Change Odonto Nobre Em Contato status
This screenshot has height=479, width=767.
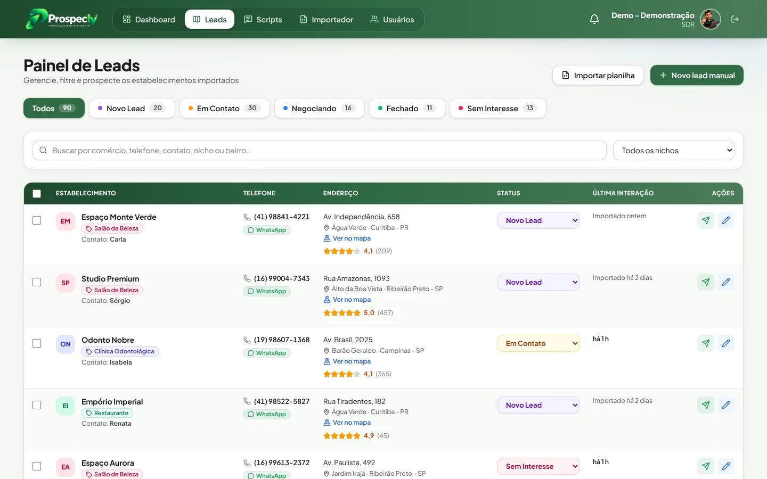(x=538, y=343)
